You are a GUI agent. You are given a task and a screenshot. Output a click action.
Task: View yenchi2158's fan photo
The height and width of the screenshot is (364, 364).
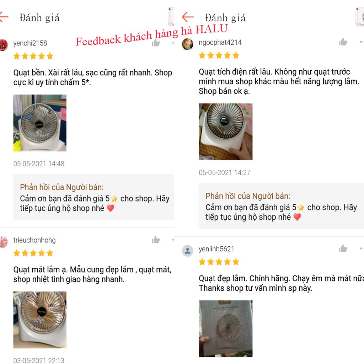click(x=40, y=123)
